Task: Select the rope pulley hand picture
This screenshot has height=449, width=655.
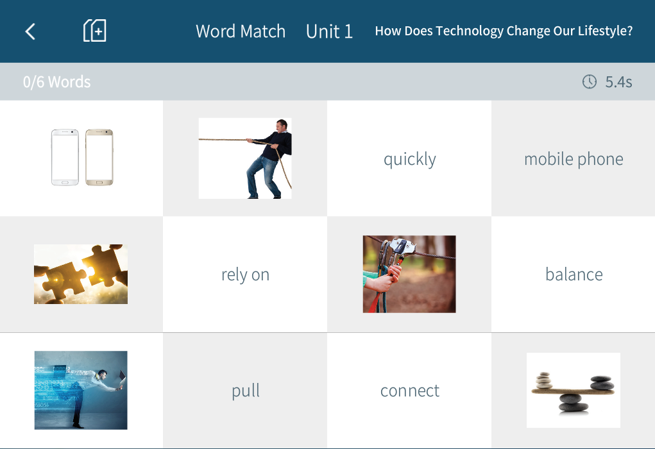Action: (x=409, y=274)
